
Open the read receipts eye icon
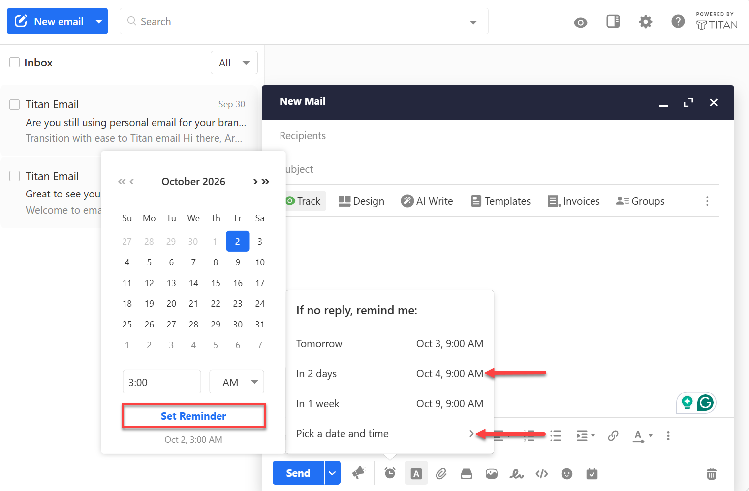[580, 22]
